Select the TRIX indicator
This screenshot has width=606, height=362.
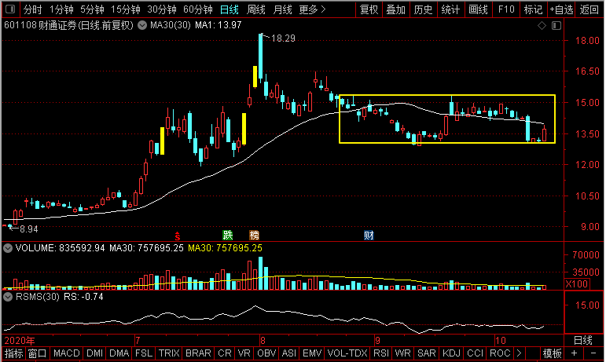169,353
